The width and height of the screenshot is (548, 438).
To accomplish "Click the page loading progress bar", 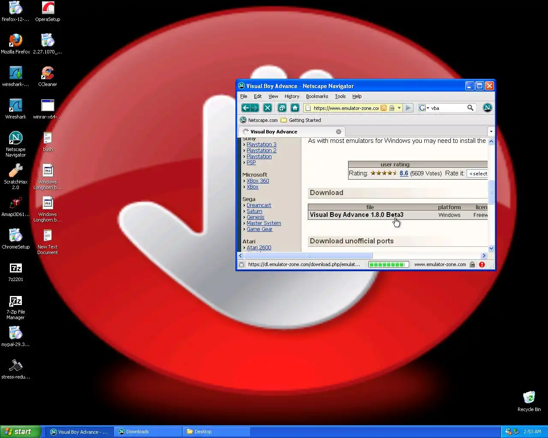I will (389, 264).
